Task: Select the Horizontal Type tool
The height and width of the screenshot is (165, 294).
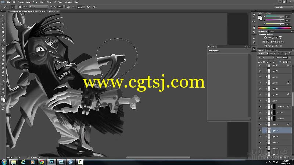Action: pos(3,76)
